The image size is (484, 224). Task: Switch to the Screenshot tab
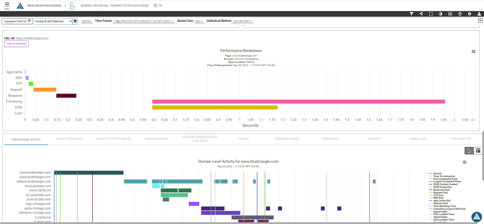(330, 139)
